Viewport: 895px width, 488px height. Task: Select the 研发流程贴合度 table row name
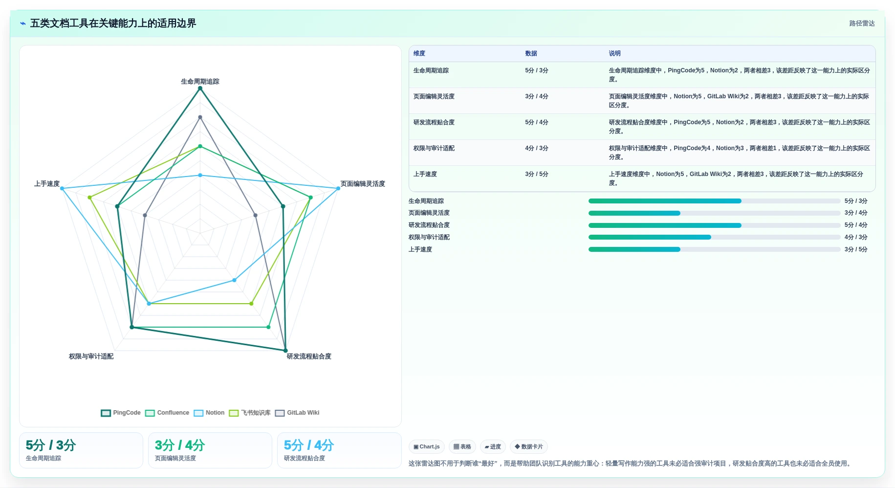pos(434,122)
